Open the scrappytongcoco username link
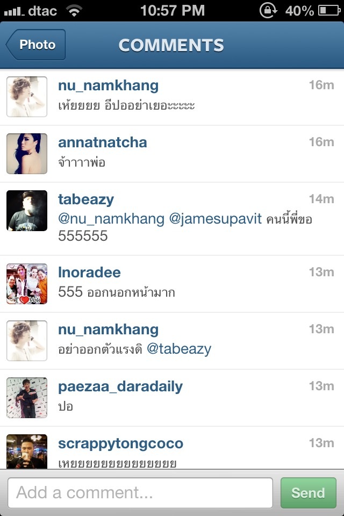 coord(120,443)
